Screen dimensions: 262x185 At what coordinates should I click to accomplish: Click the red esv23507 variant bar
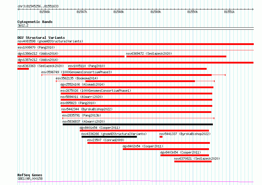pos(149,143)
